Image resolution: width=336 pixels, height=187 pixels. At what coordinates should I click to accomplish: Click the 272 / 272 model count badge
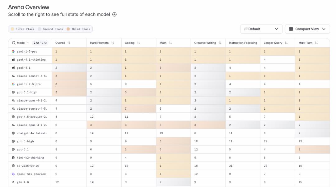coord(40,43)
